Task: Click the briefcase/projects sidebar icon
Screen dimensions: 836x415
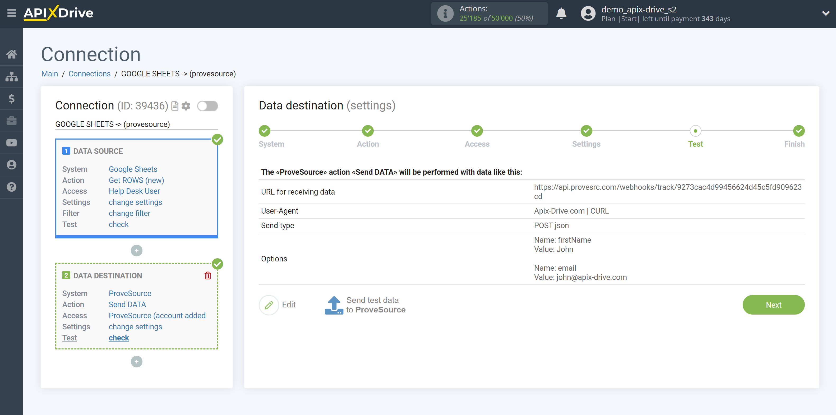Action: pos(12,120)
